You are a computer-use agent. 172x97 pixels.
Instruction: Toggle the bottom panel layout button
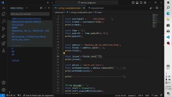(137, 2)
